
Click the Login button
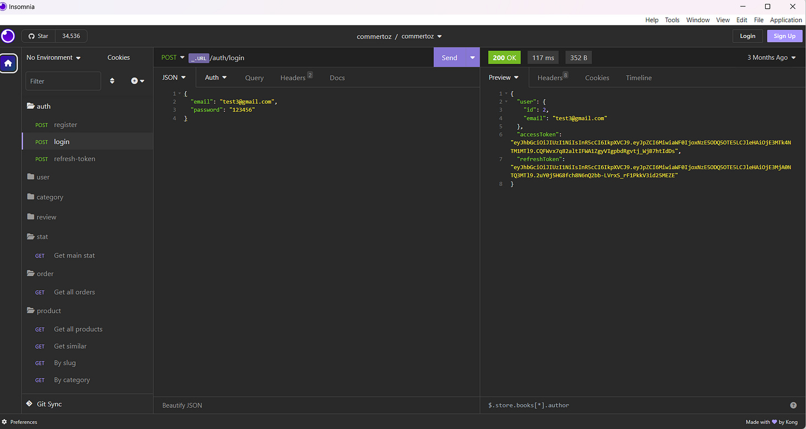click(x=747, y=36)
